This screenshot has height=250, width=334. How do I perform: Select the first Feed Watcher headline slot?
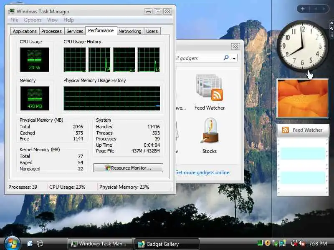303,153
